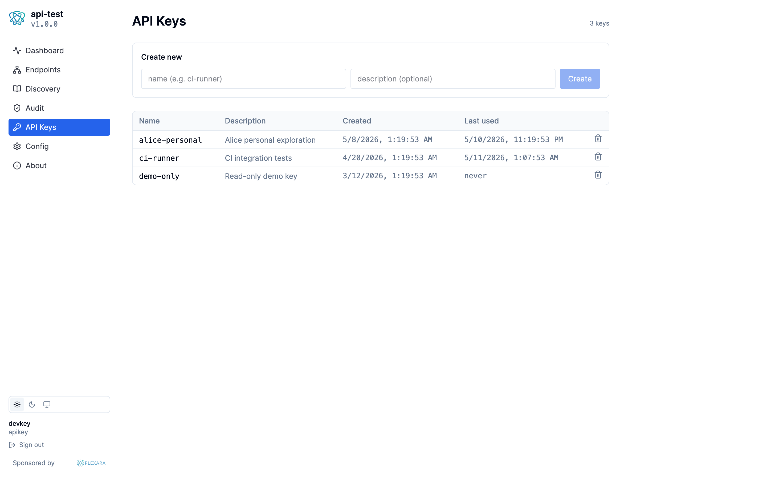This screenshot has width=767, height=479.
Task: Click the 'CI integration tests' description
Action: [x=258, y=158]
